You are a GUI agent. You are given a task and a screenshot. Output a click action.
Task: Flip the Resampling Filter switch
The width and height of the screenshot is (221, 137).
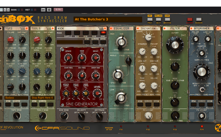[x=202, y=89]
